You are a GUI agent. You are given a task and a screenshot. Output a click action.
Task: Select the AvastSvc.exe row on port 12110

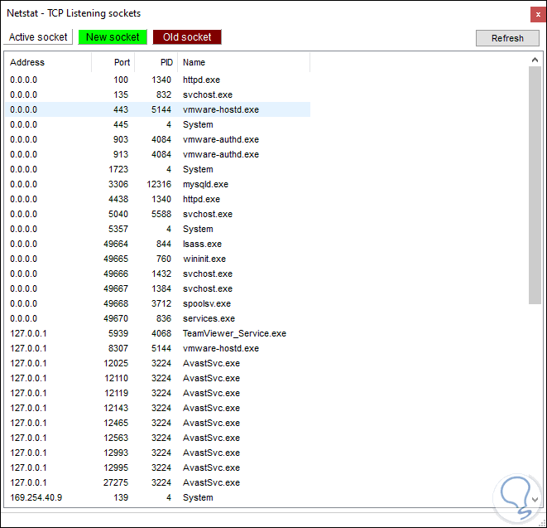[158, 378]
